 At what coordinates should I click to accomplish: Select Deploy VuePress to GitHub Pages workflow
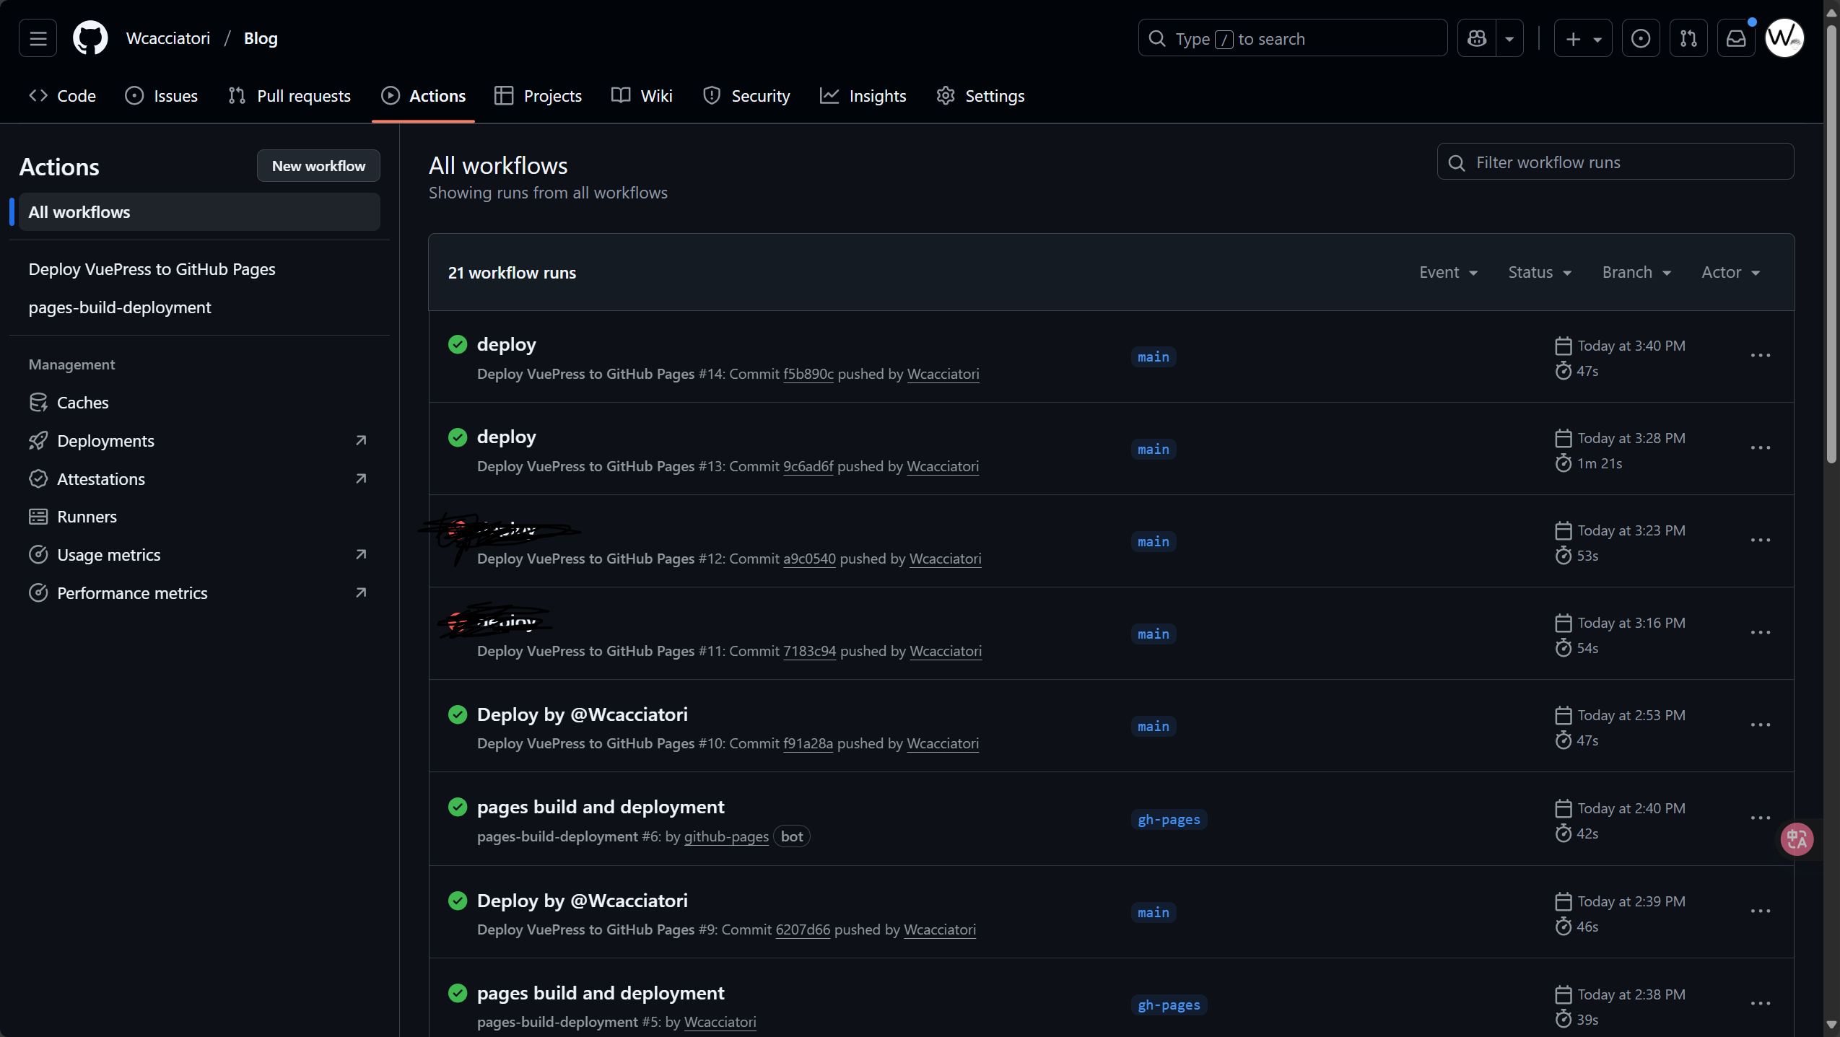(152, 269)
